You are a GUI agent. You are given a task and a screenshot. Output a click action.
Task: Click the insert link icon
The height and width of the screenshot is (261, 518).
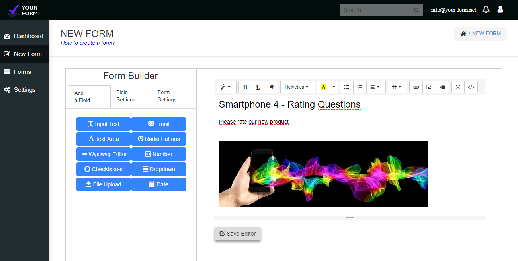pos(416,87)
